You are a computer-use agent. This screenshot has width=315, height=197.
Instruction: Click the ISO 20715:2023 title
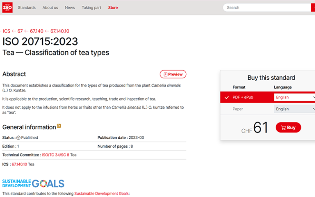click(40, 41)
